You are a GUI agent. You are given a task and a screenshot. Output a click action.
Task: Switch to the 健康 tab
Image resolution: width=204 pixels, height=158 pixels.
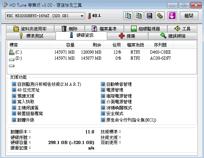click(127, 36)
